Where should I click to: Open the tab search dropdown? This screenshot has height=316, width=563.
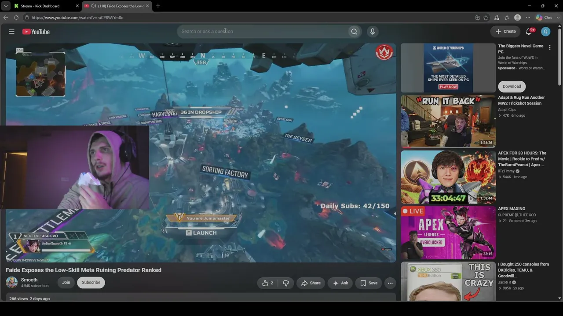tap(5, 6)
